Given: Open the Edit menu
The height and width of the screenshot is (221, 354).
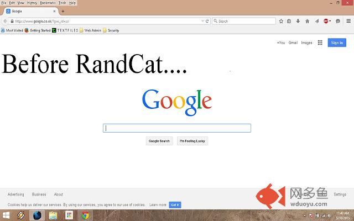Looking at the screenshot, I should point(12,3).
